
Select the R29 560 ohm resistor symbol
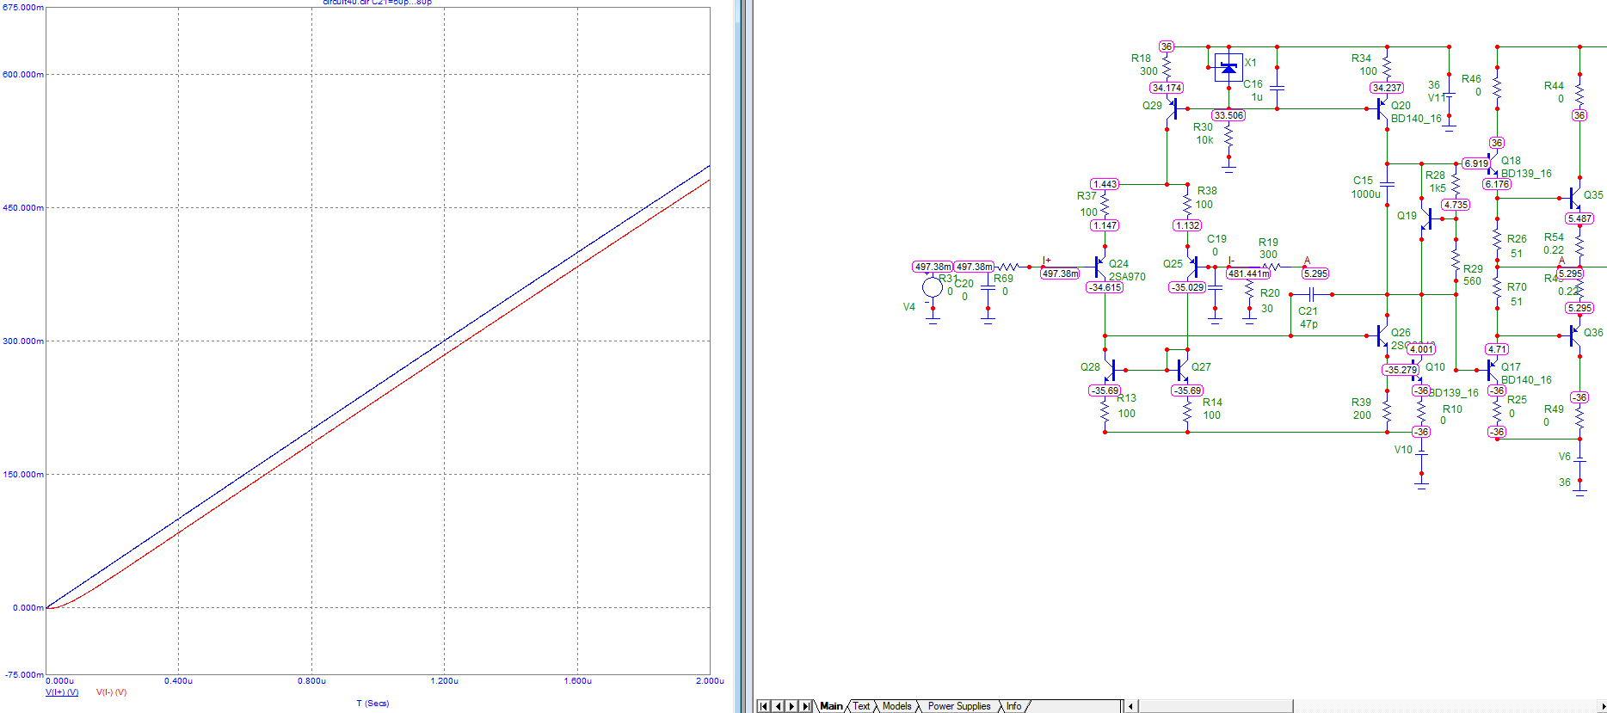click(x=1456, y=260)
